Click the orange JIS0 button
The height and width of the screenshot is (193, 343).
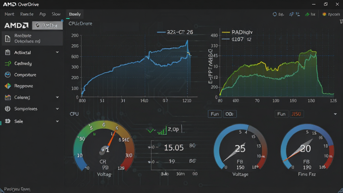tap(296, 114)
